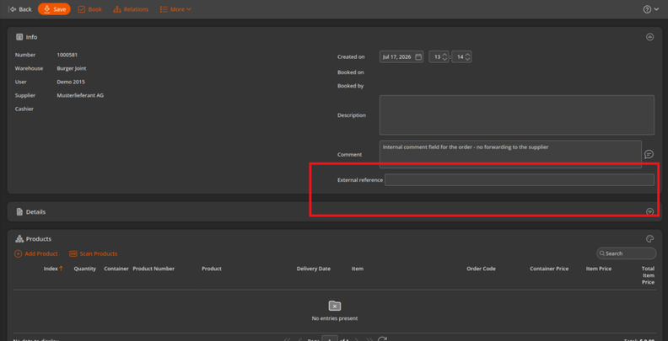This screenshot has width=668, height=341.
Task: Start scanning with Scan Products
Action: [x=94, y=253]
